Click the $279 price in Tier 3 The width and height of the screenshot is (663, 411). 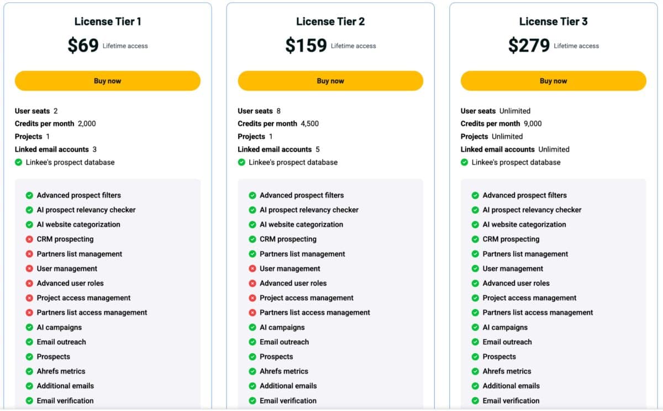(529, 45)
